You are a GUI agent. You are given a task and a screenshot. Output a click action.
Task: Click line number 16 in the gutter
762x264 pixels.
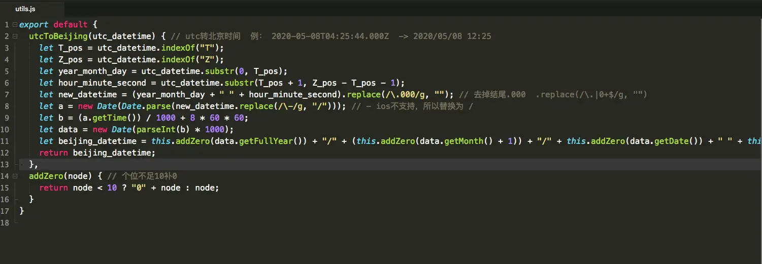5,199
